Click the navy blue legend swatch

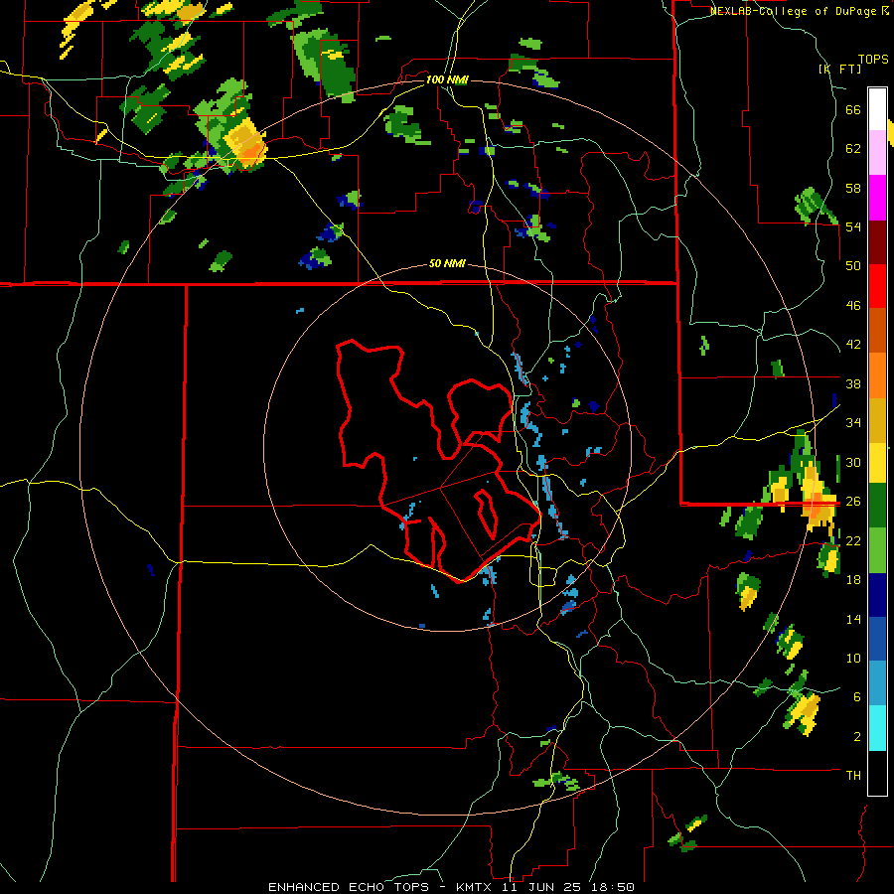[x=877, y=595]
